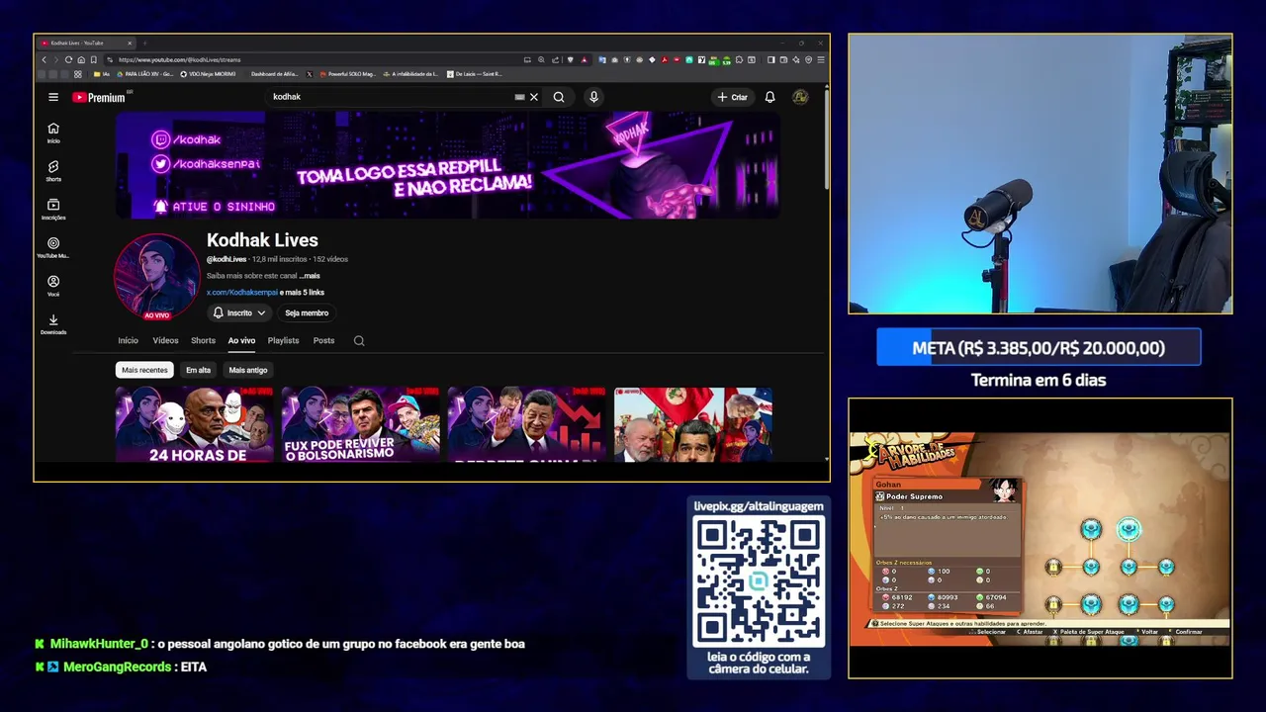Reload the page in the browser
Screen dimensions: 1266x712
[x=68, y=59]
